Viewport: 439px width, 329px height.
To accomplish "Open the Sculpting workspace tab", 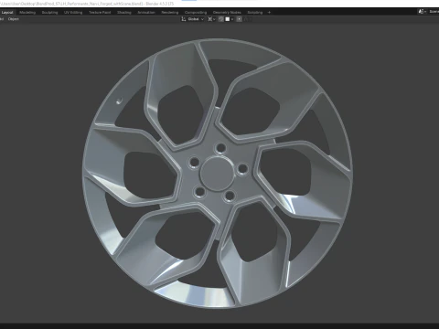I will (x=49, y=13).
